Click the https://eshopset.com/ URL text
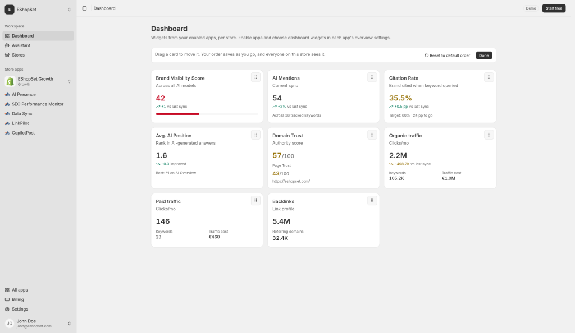 click(291, 181)
